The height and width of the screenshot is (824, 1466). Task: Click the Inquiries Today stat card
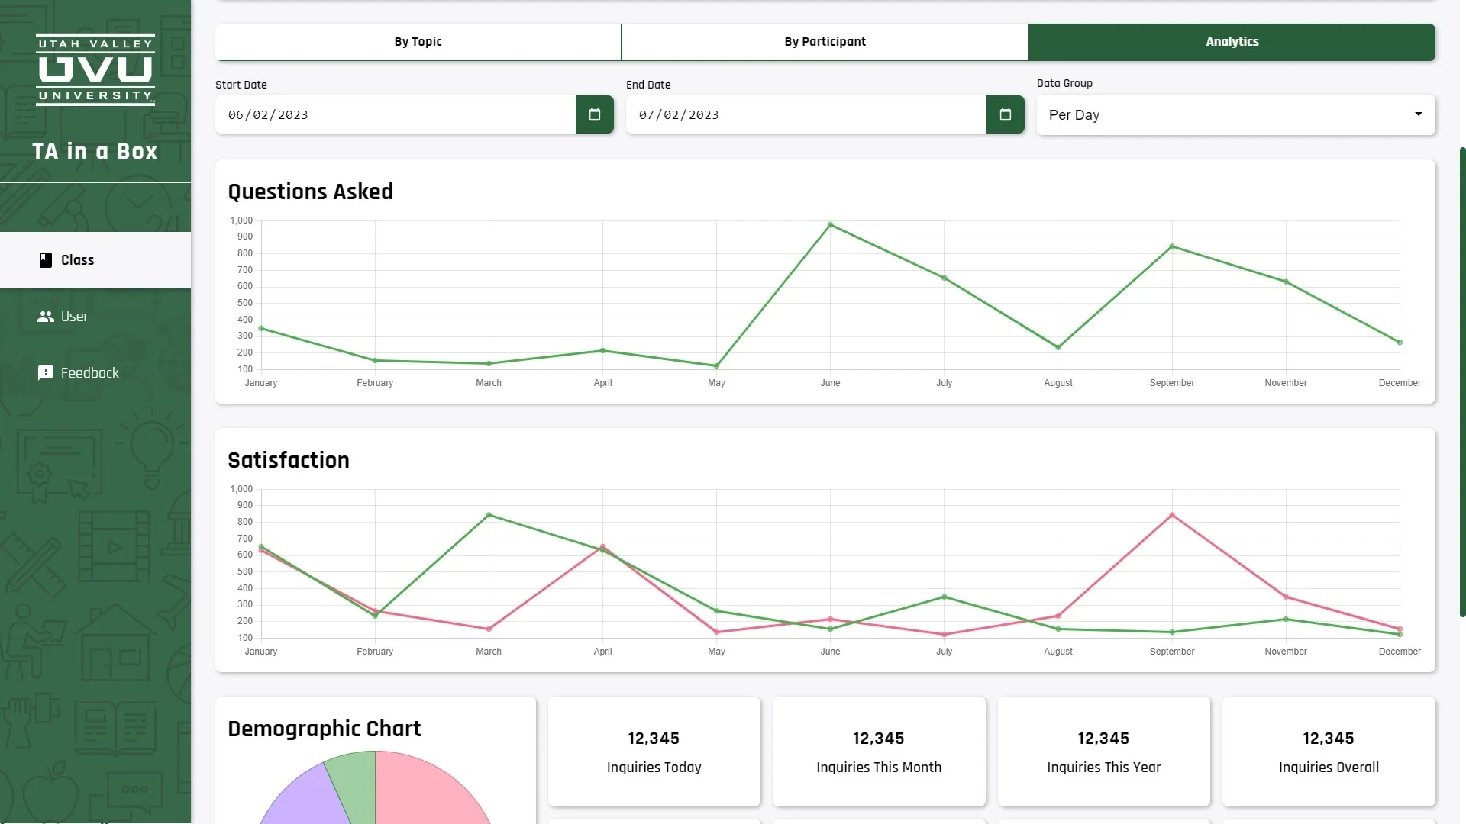pyautogui.click(x=654, y=752)
